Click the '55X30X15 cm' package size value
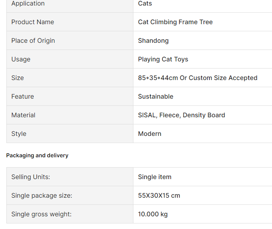The image size is (272, 229). 159,196
